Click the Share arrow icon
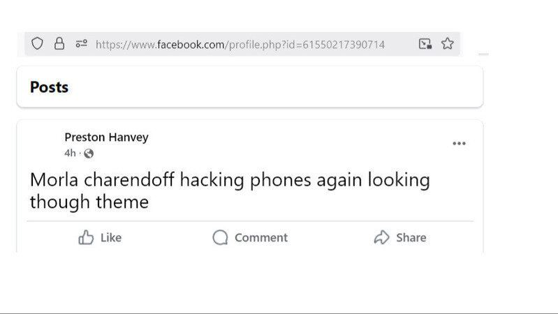 pos(381,238)
